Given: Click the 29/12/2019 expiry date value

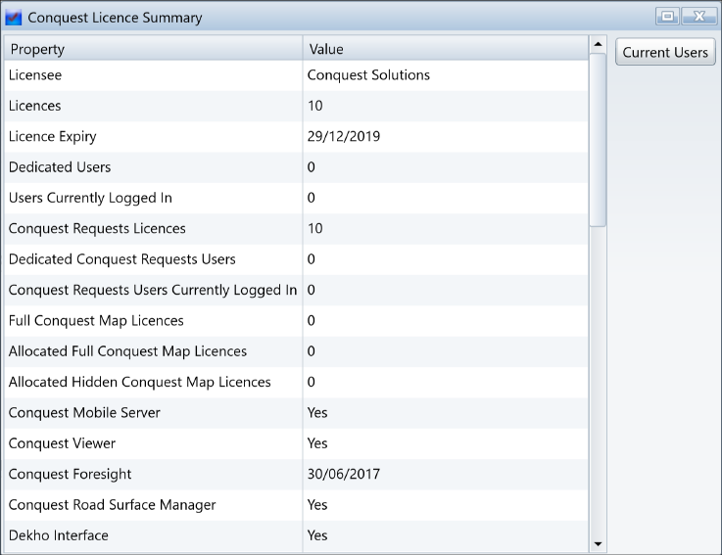Looking at the screenshot, I should tap(344, 137).
